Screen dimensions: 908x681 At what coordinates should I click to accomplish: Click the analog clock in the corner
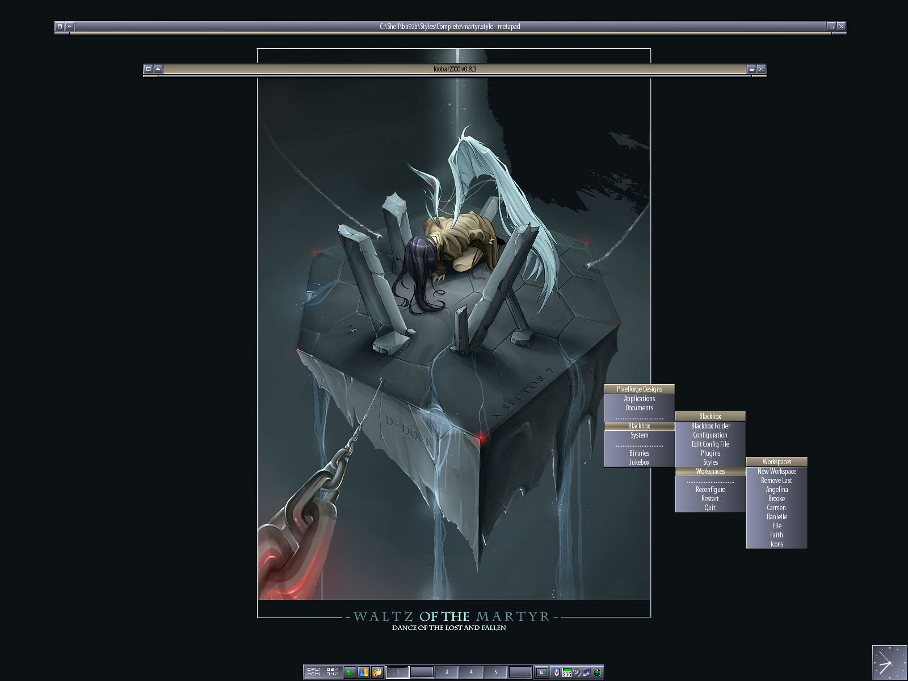889,663
